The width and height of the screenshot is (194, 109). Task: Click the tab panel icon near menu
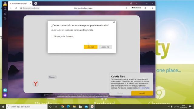point(131,3)
